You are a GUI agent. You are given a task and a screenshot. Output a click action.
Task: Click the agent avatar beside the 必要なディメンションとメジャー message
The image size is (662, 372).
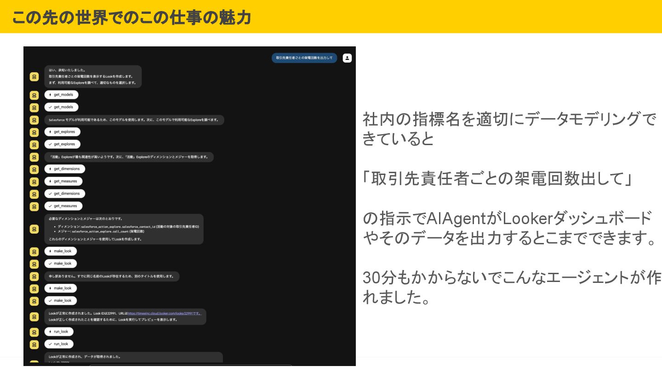click(x=34, y=229)
